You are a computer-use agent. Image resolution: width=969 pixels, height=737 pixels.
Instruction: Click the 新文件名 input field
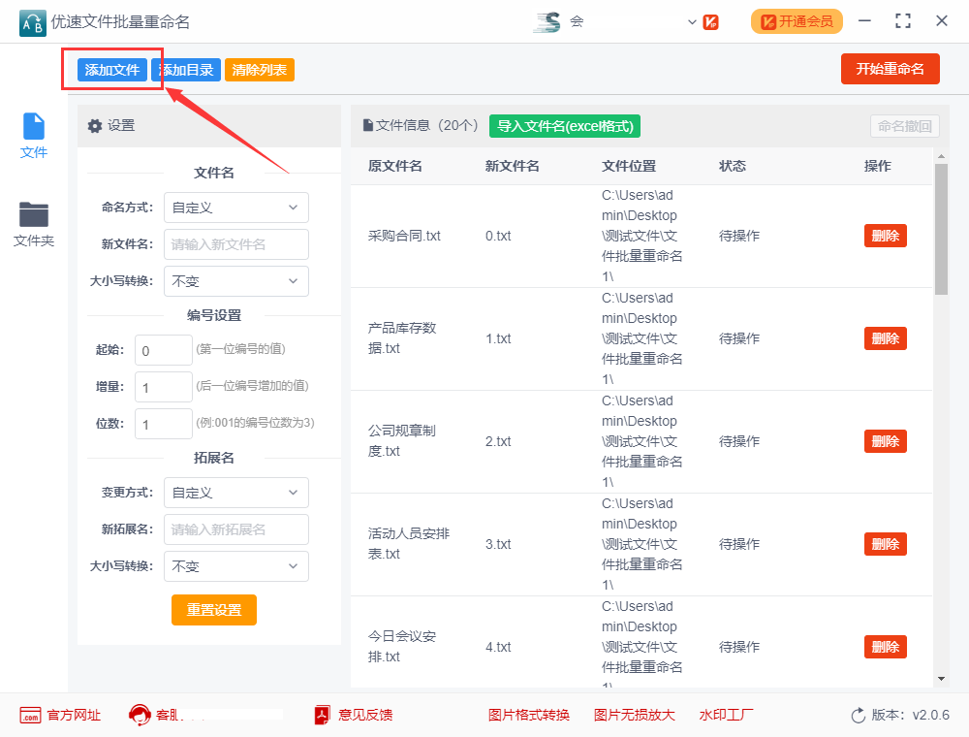coord(235,244)
